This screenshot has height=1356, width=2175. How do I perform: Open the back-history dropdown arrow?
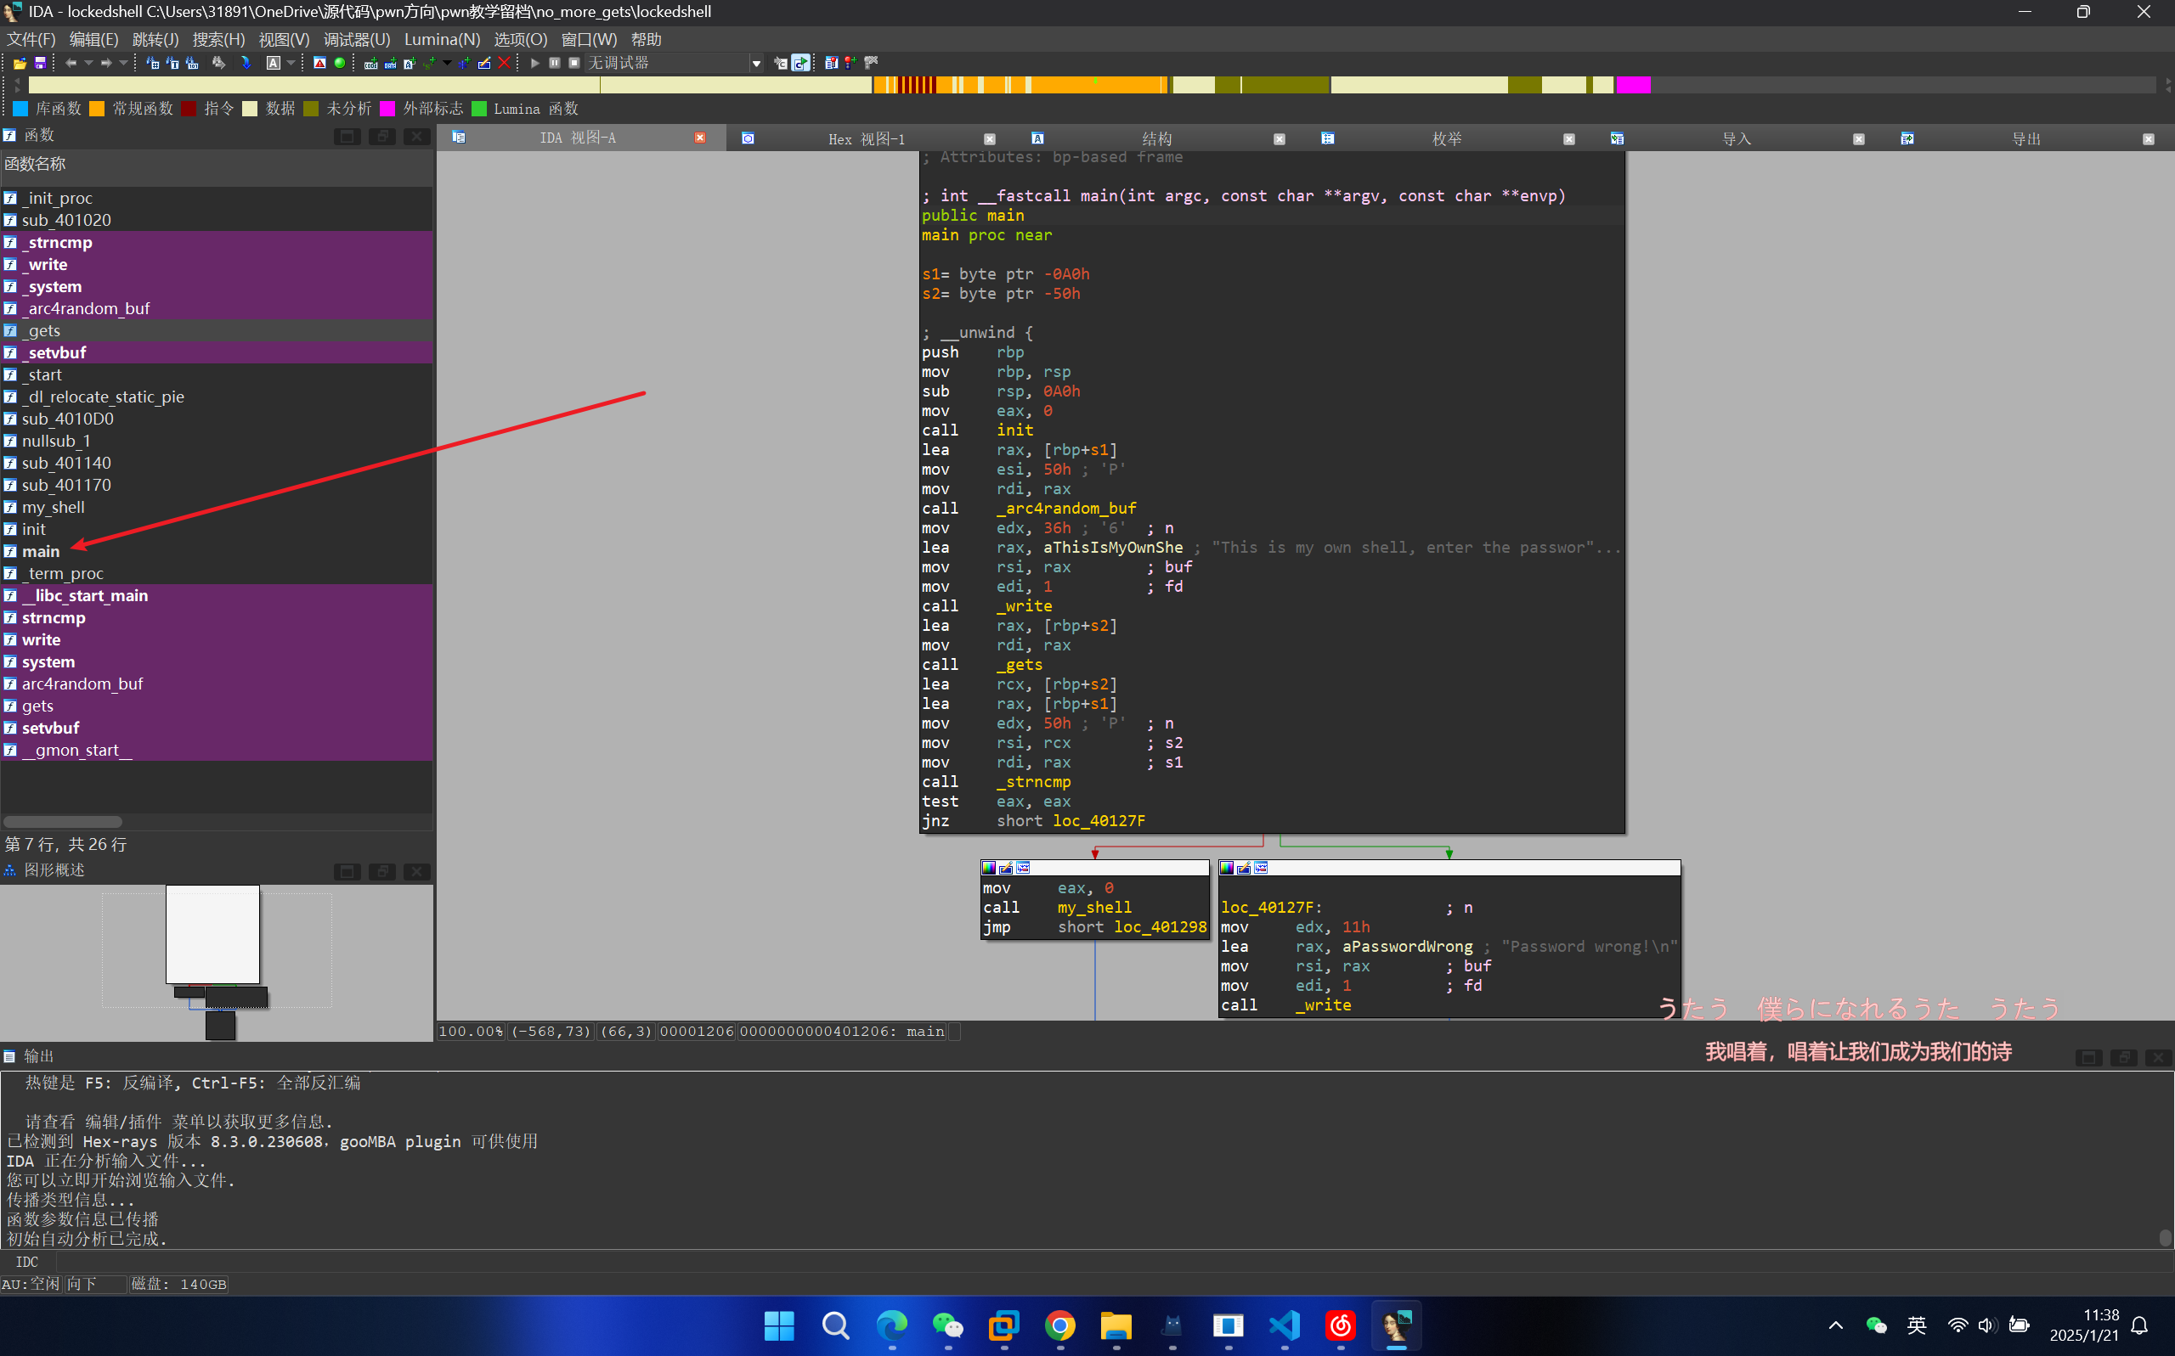tap(88, 63)
